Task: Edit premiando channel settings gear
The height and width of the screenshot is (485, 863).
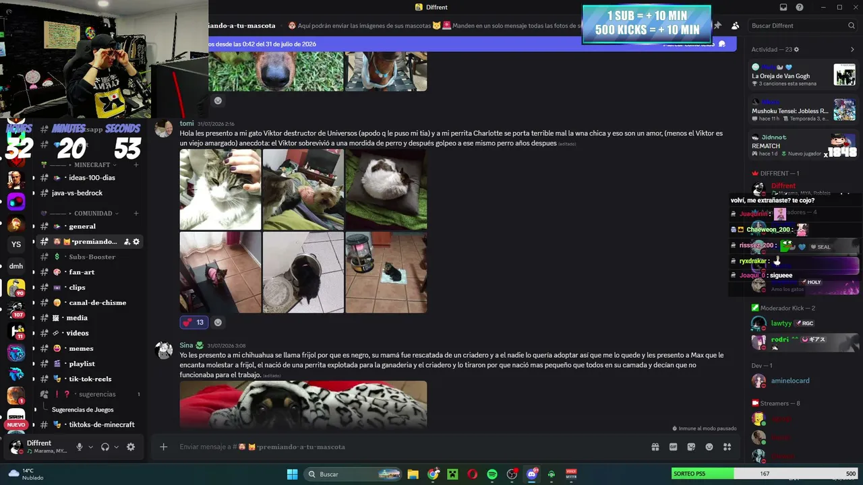Action: click(136, 242)
